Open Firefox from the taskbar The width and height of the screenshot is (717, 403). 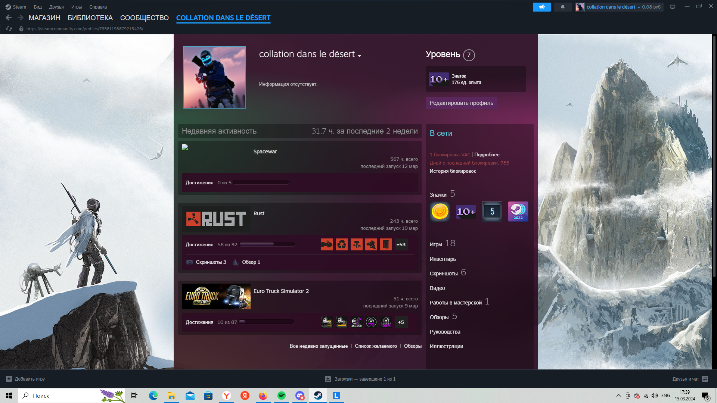pos(263,396)
